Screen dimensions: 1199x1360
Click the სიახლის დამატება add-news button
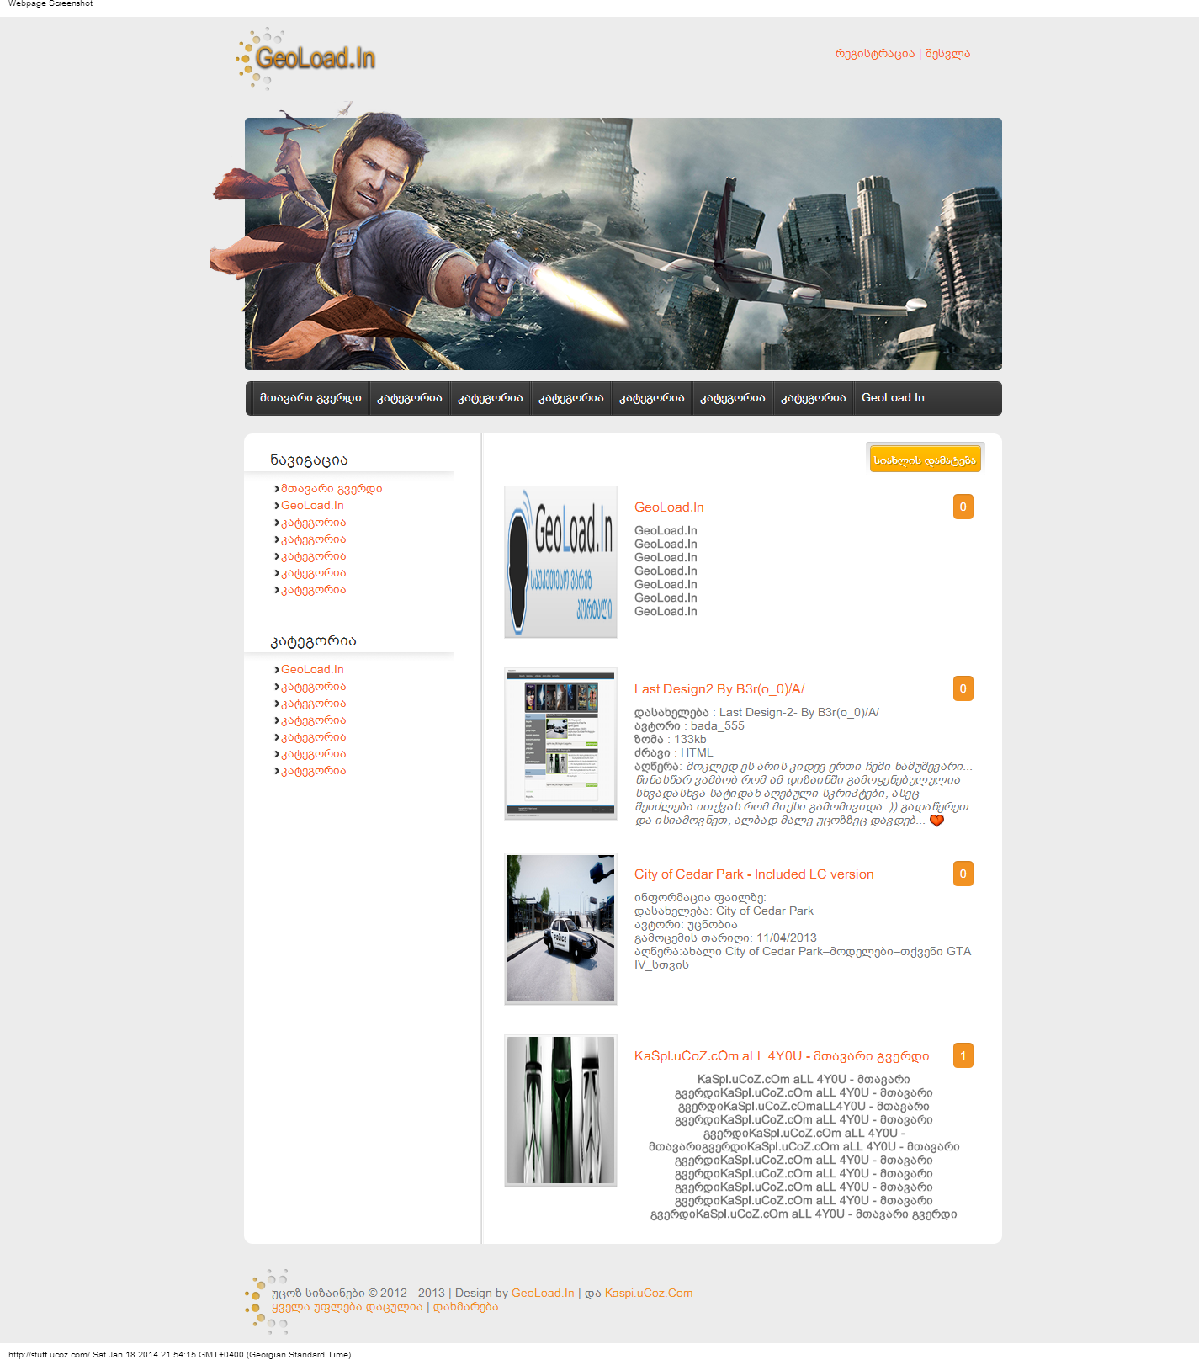click(x=925, y=460)
